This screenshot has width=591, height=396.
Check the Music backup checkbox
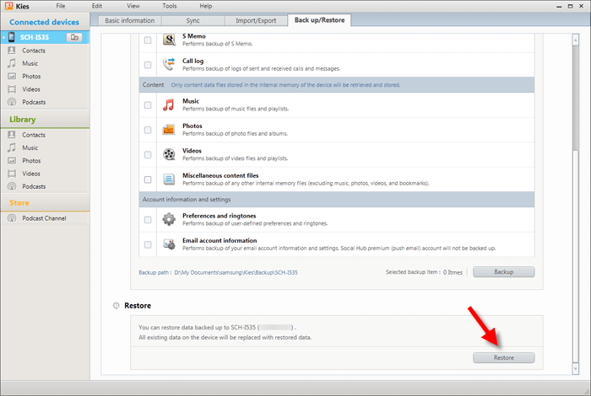pos(148,105)
